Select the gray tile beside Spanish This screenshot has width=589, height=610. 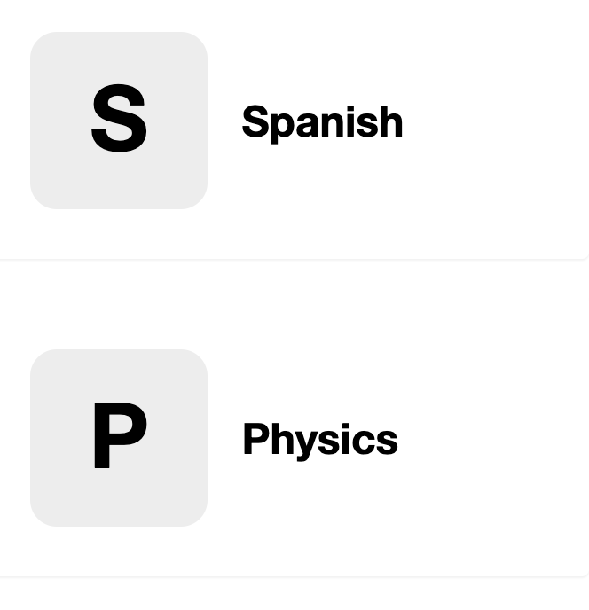coord(119,121)
